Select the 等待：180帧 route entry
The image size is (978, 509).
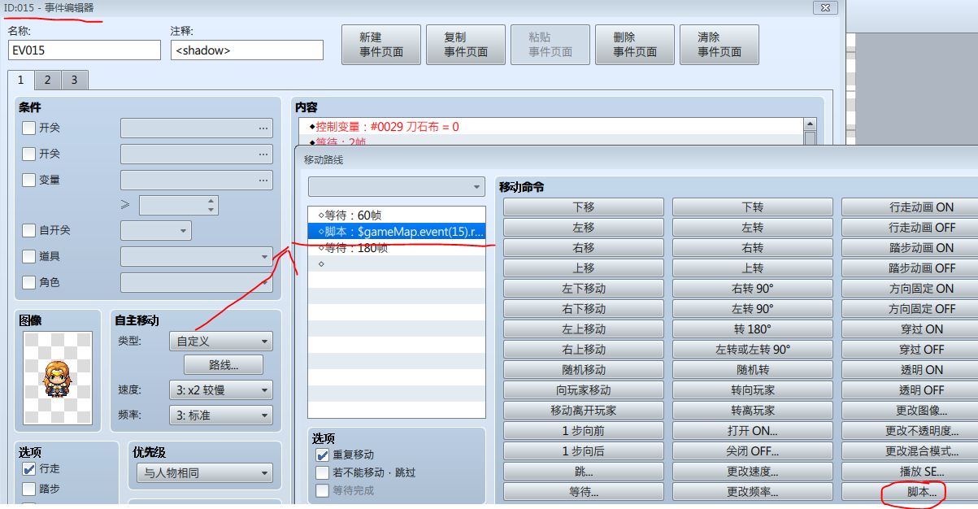click(397, 248)
